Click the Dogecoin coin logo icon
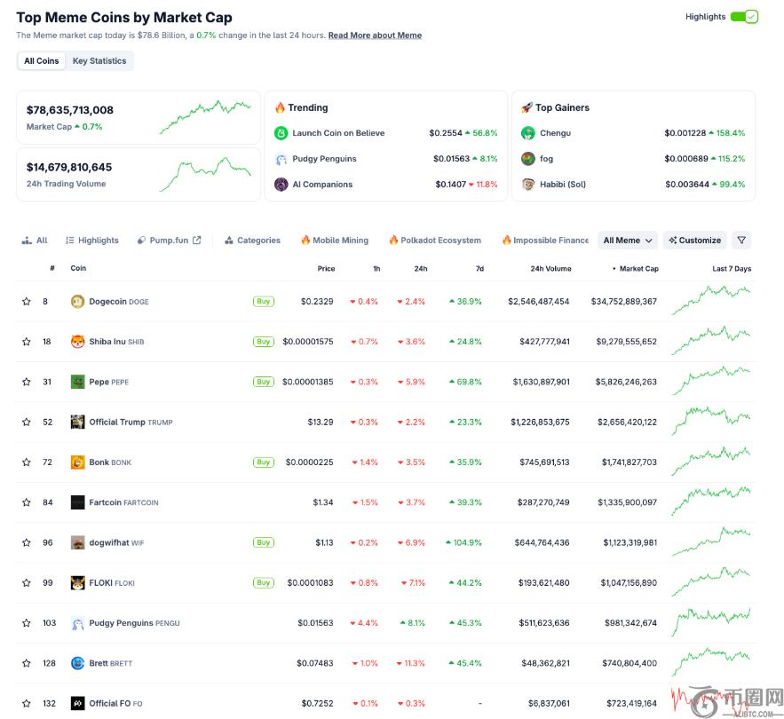 [77, 302]
